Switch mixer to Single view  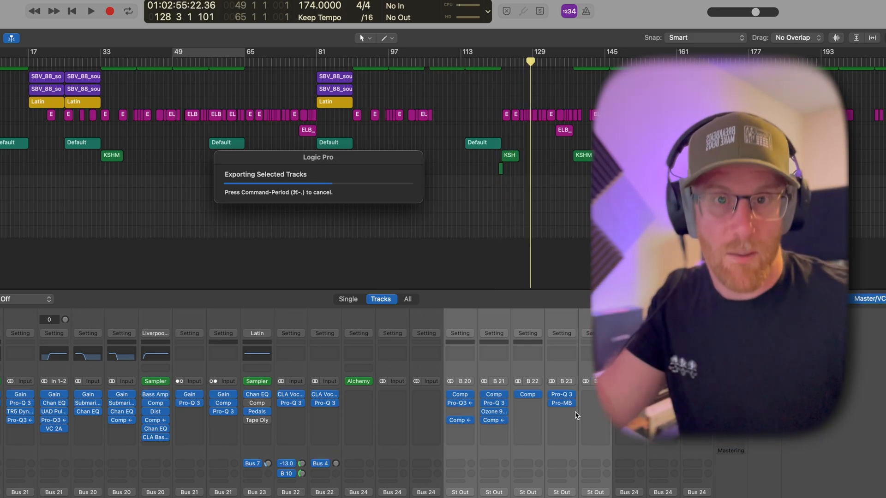[348, 299]
